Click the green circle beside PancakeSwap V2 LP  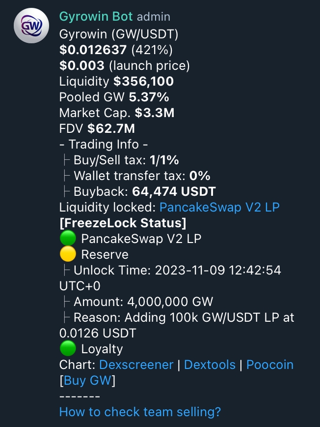(x=68, y=239)
